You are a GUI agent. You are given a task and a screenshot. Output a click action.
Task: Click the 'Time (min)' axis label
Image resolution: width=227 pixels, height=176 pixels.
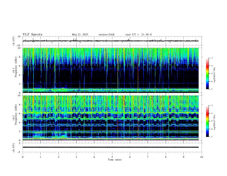(115, 160)
